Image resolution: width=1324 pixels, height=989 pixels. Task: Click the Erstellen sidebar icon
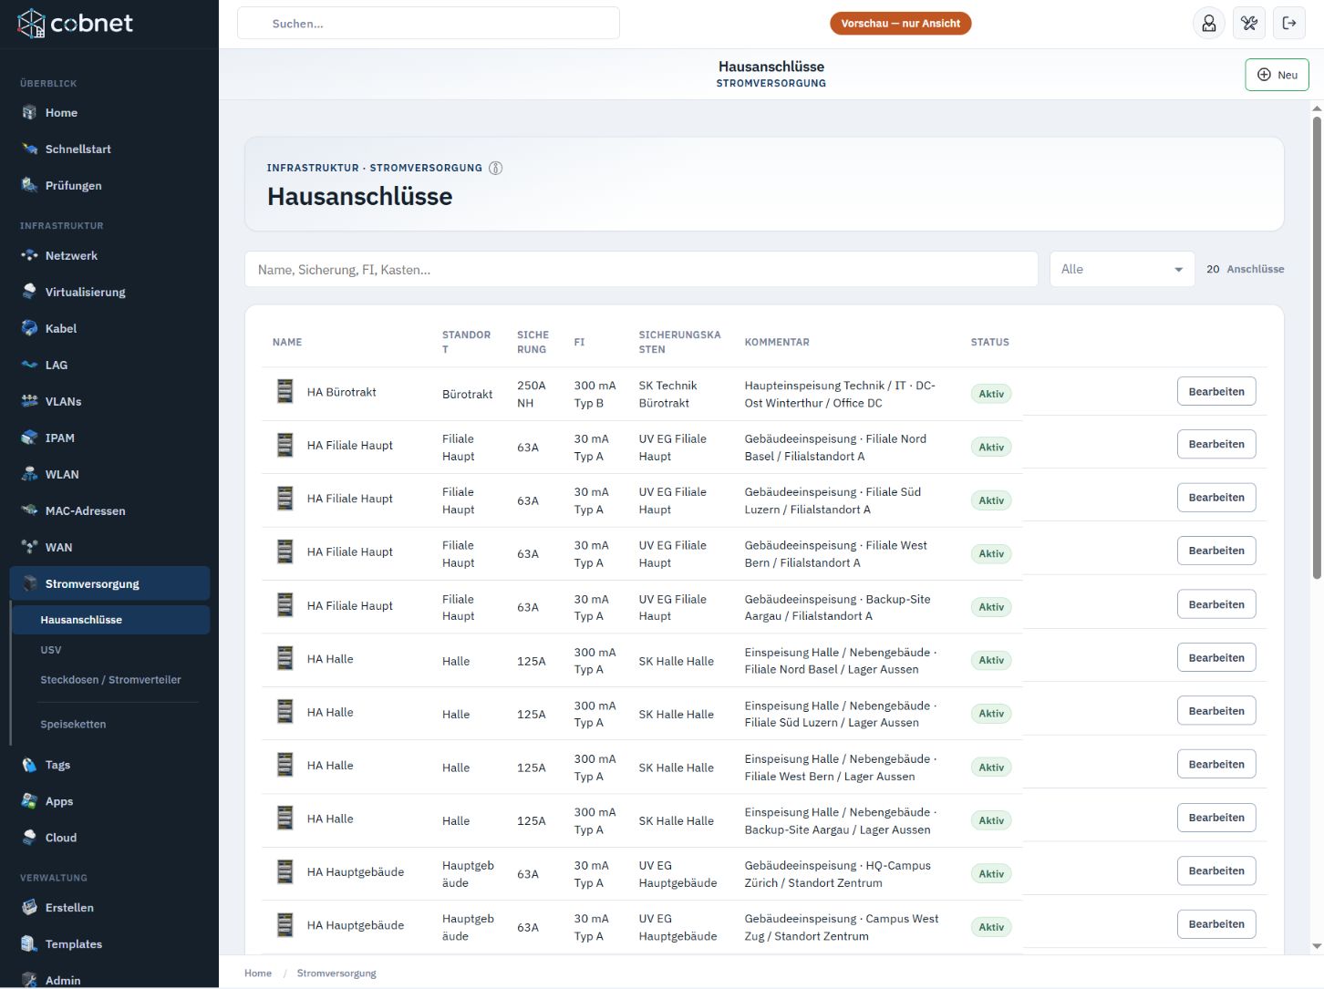pos(29,909)
